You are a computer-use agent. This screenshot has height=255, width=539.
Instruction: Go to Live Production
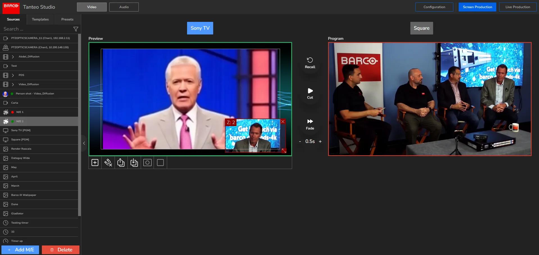coord(518,7)
